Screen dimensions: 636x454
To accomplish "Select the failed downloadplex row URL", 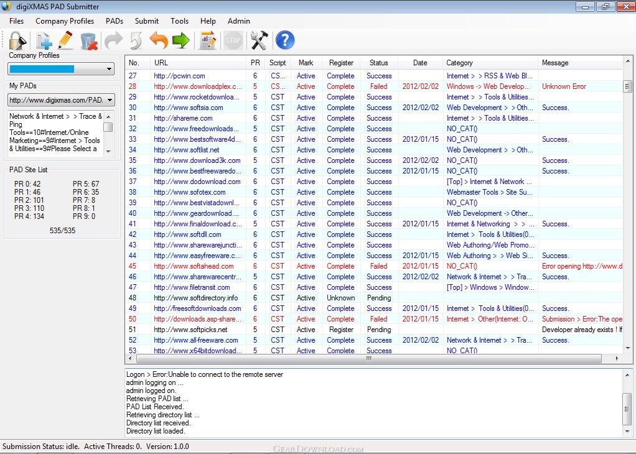I will 197,86.
